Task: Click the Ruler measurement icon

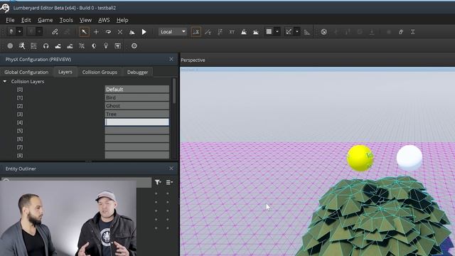Action: (x=307, y=32)
